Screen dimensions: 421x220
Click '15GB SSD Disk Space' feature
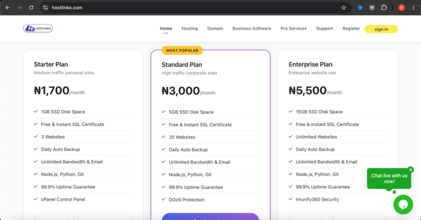click(319, 112)
